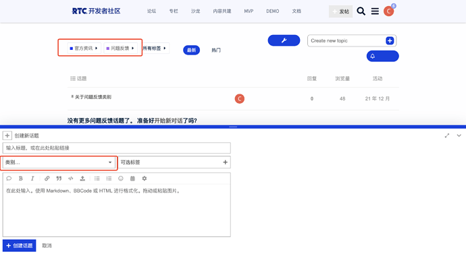
Task: Insert date via the calendar icon
Action: pos(132,179)
